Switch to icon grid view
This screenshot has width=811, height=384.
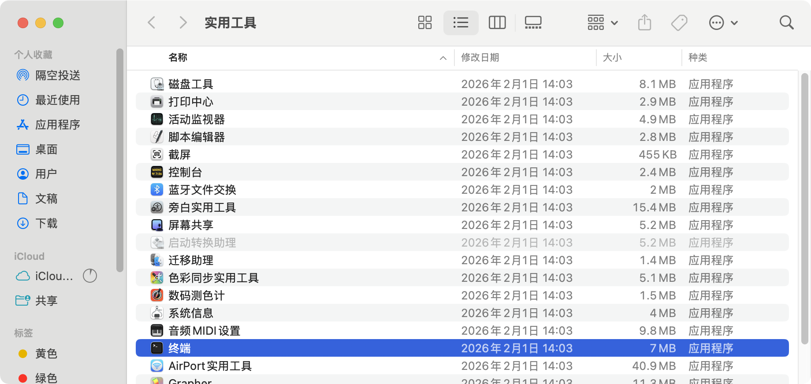tap(425, 22)
